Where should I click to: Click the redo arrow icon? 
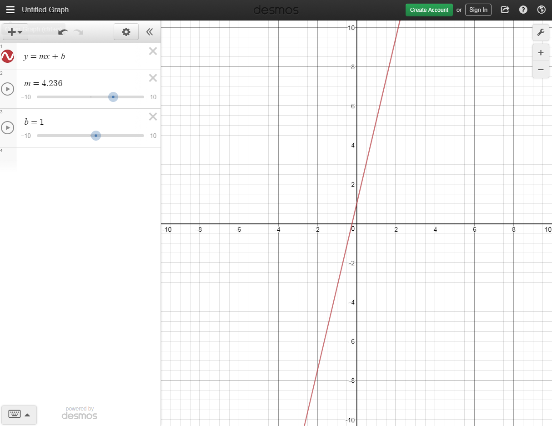click(x=79, y=32)
